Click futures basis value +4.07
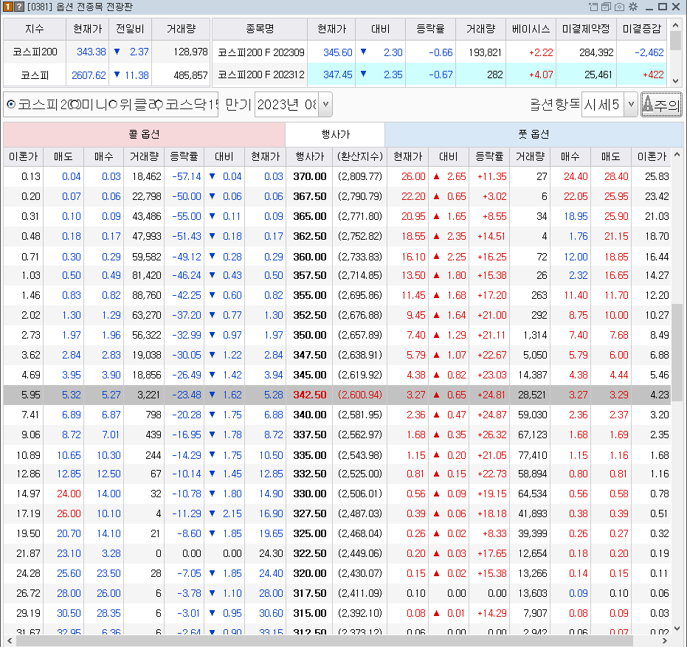Viewport: 687px width, 647px height. (x=541, y=75)
